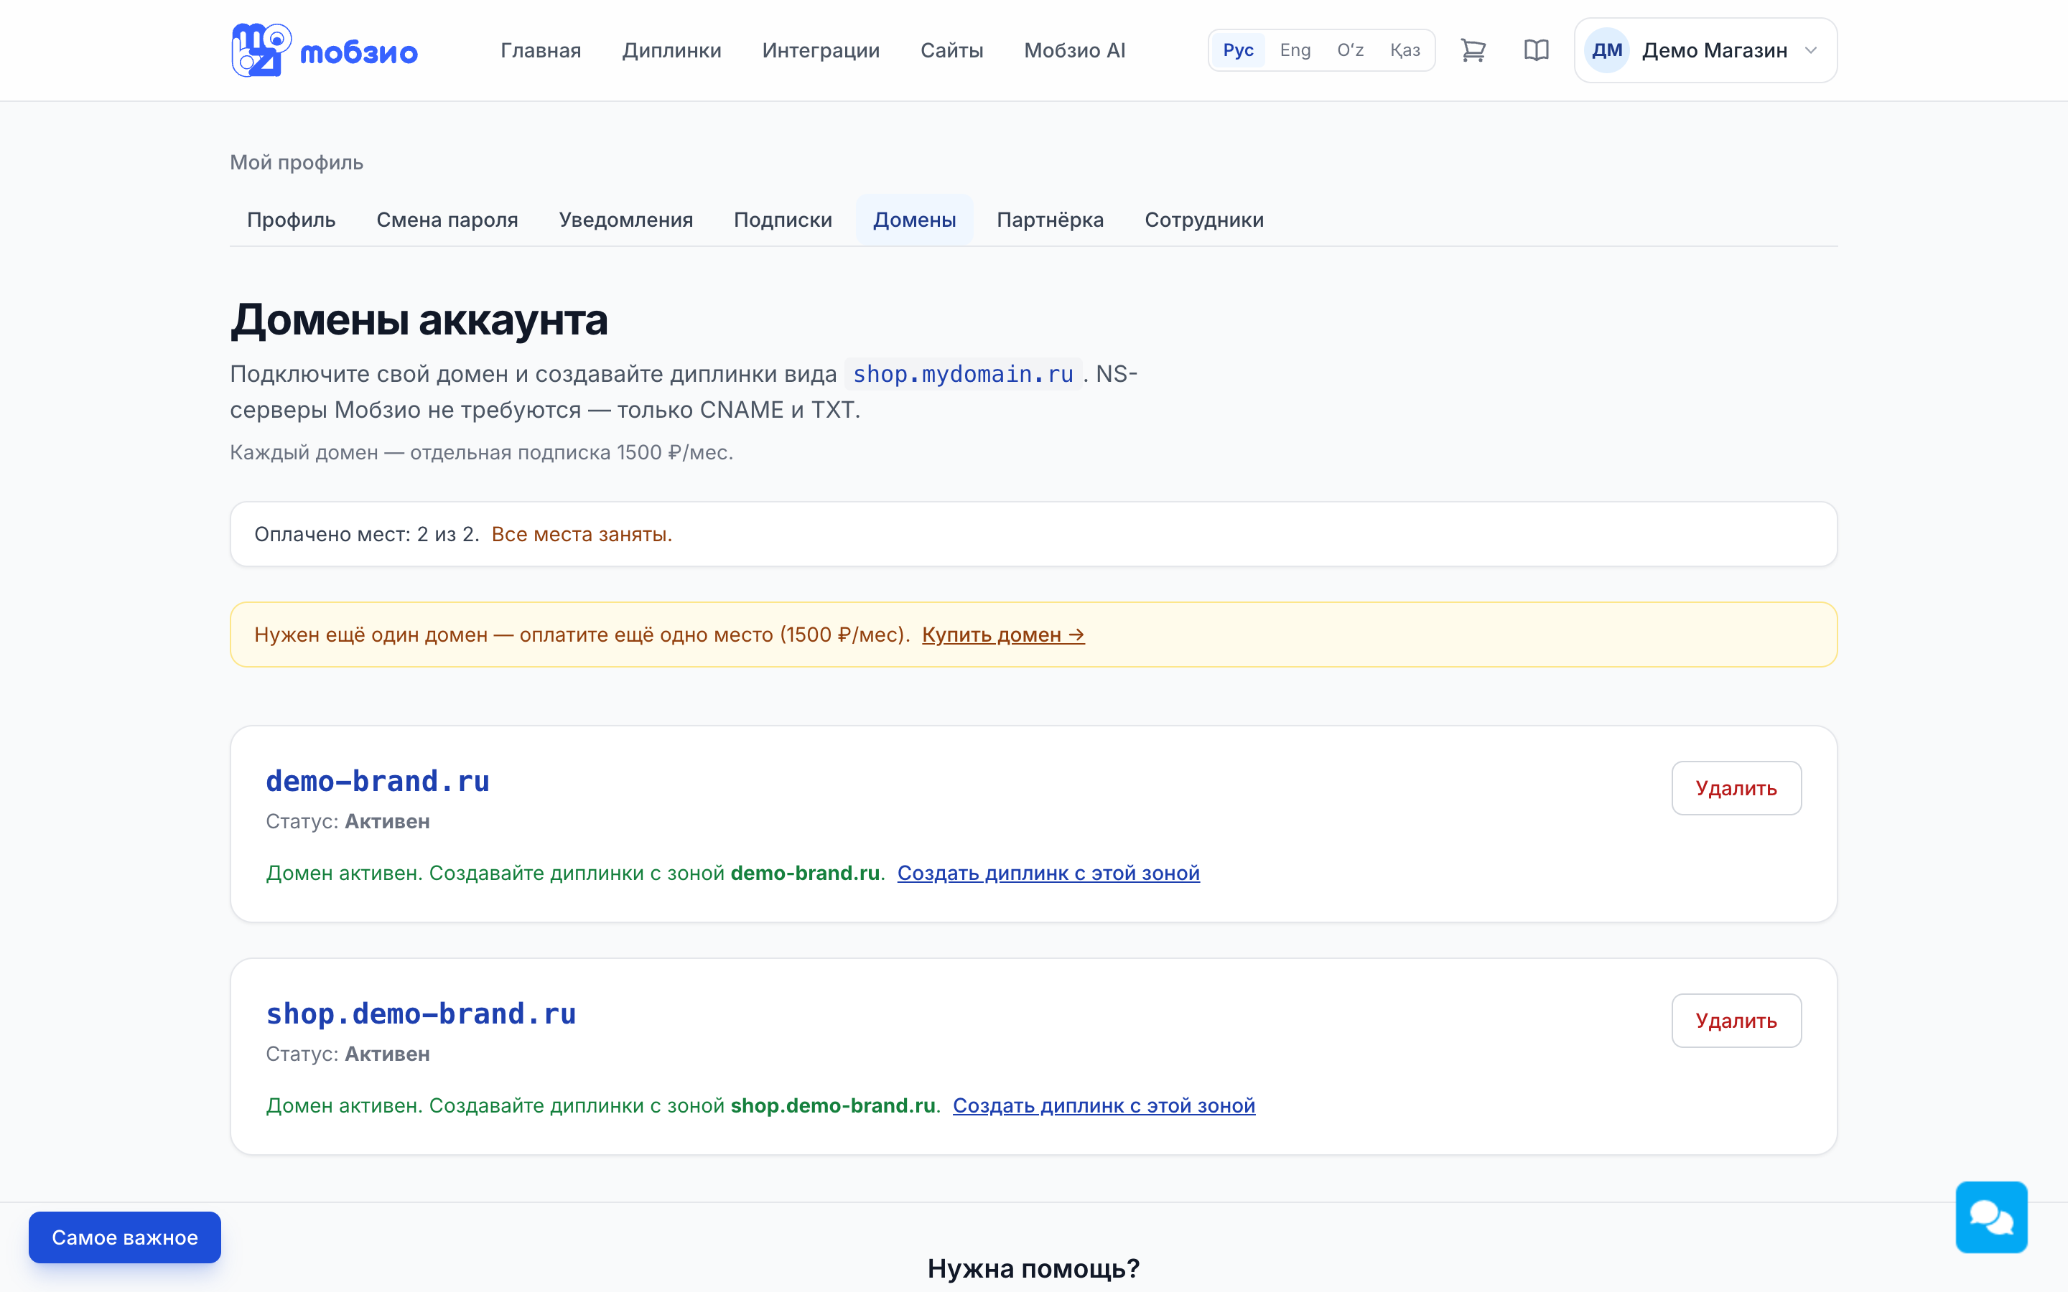Click the Мобзио logo
The width and height of the screenshot is (2068, 1292).
coord(324,50)
